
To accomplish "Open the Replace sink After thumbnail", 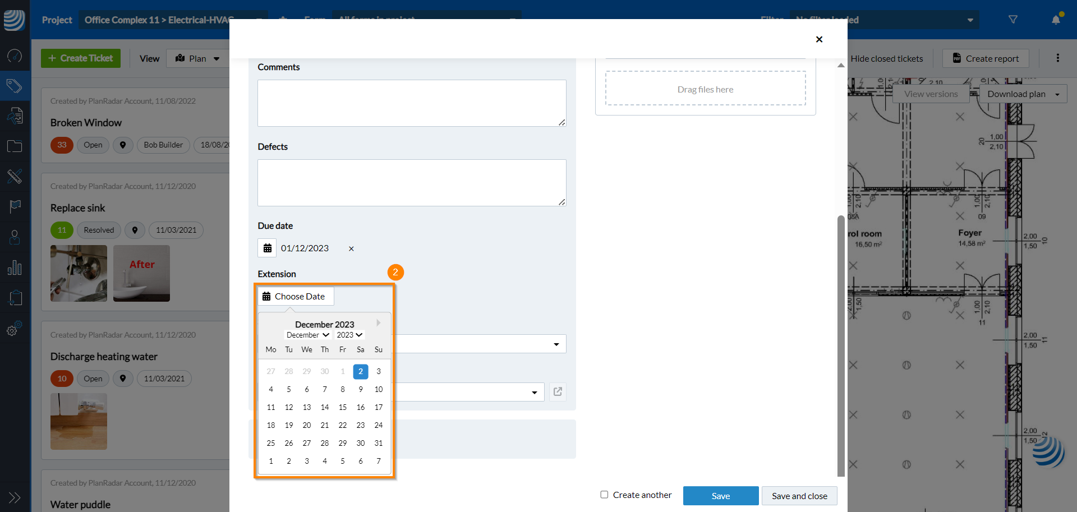I will click(x=141, y=273).
